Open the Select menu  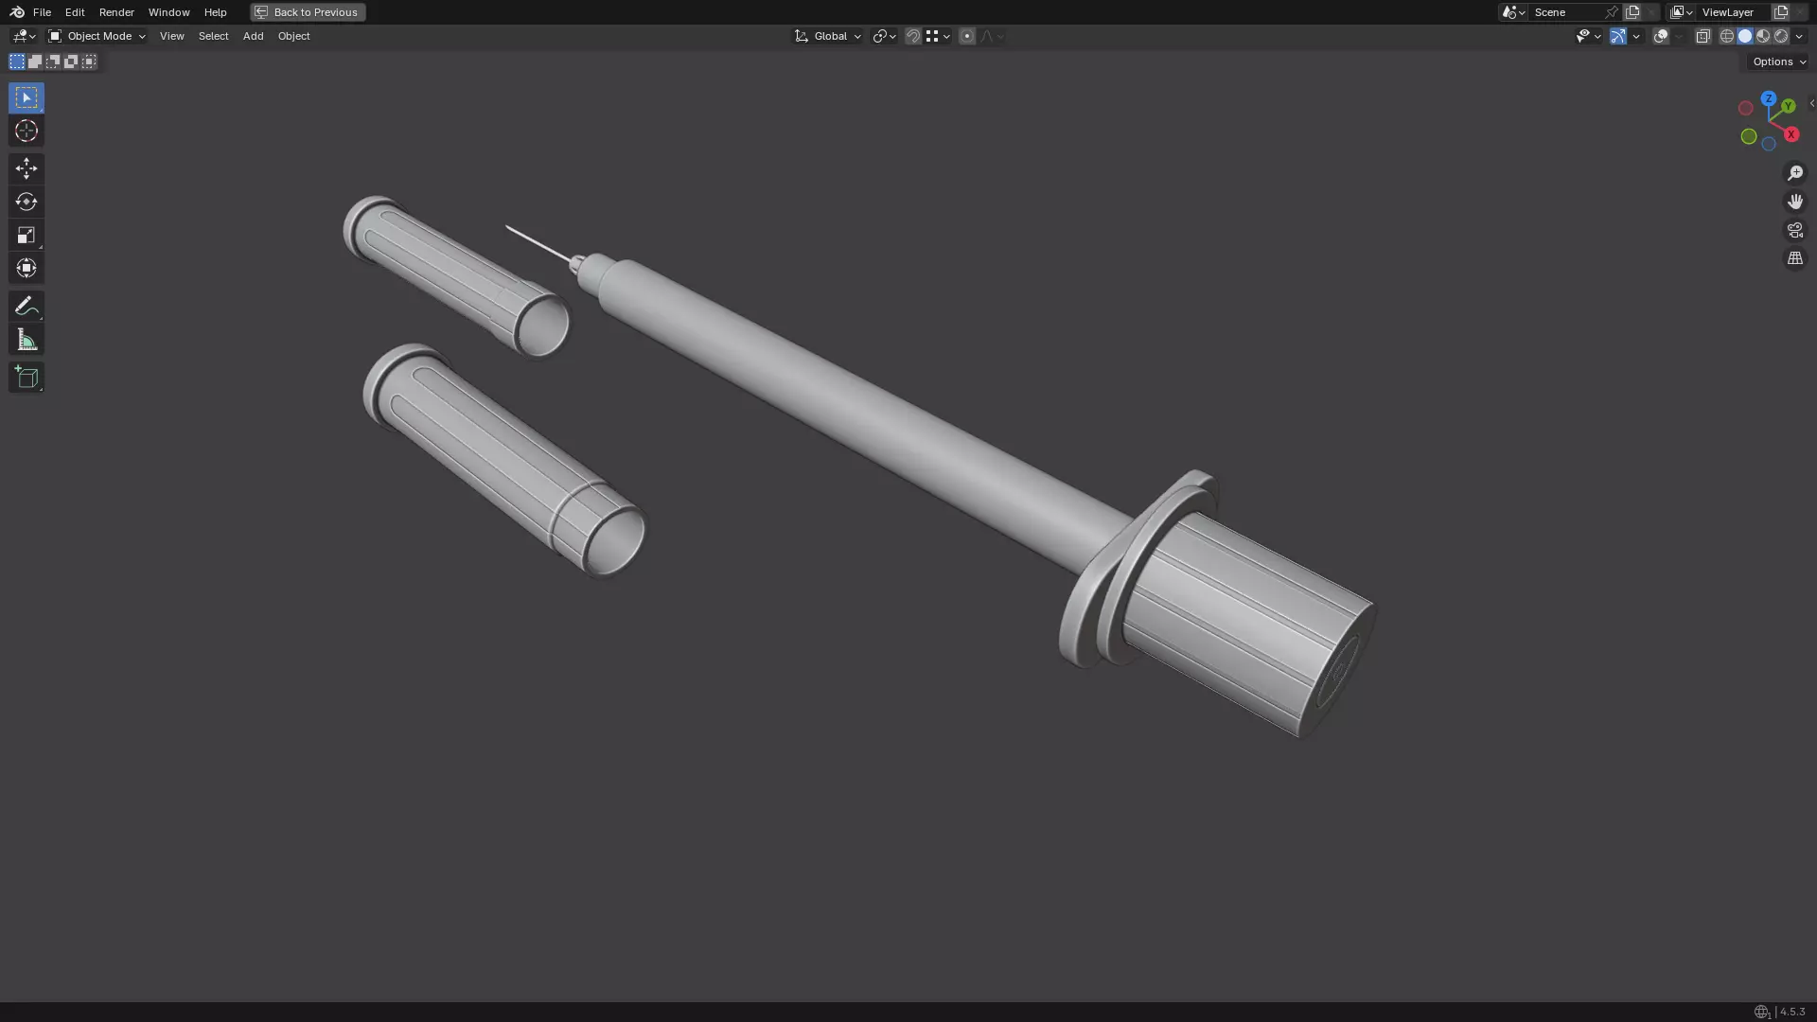click(x=213, y=36)
